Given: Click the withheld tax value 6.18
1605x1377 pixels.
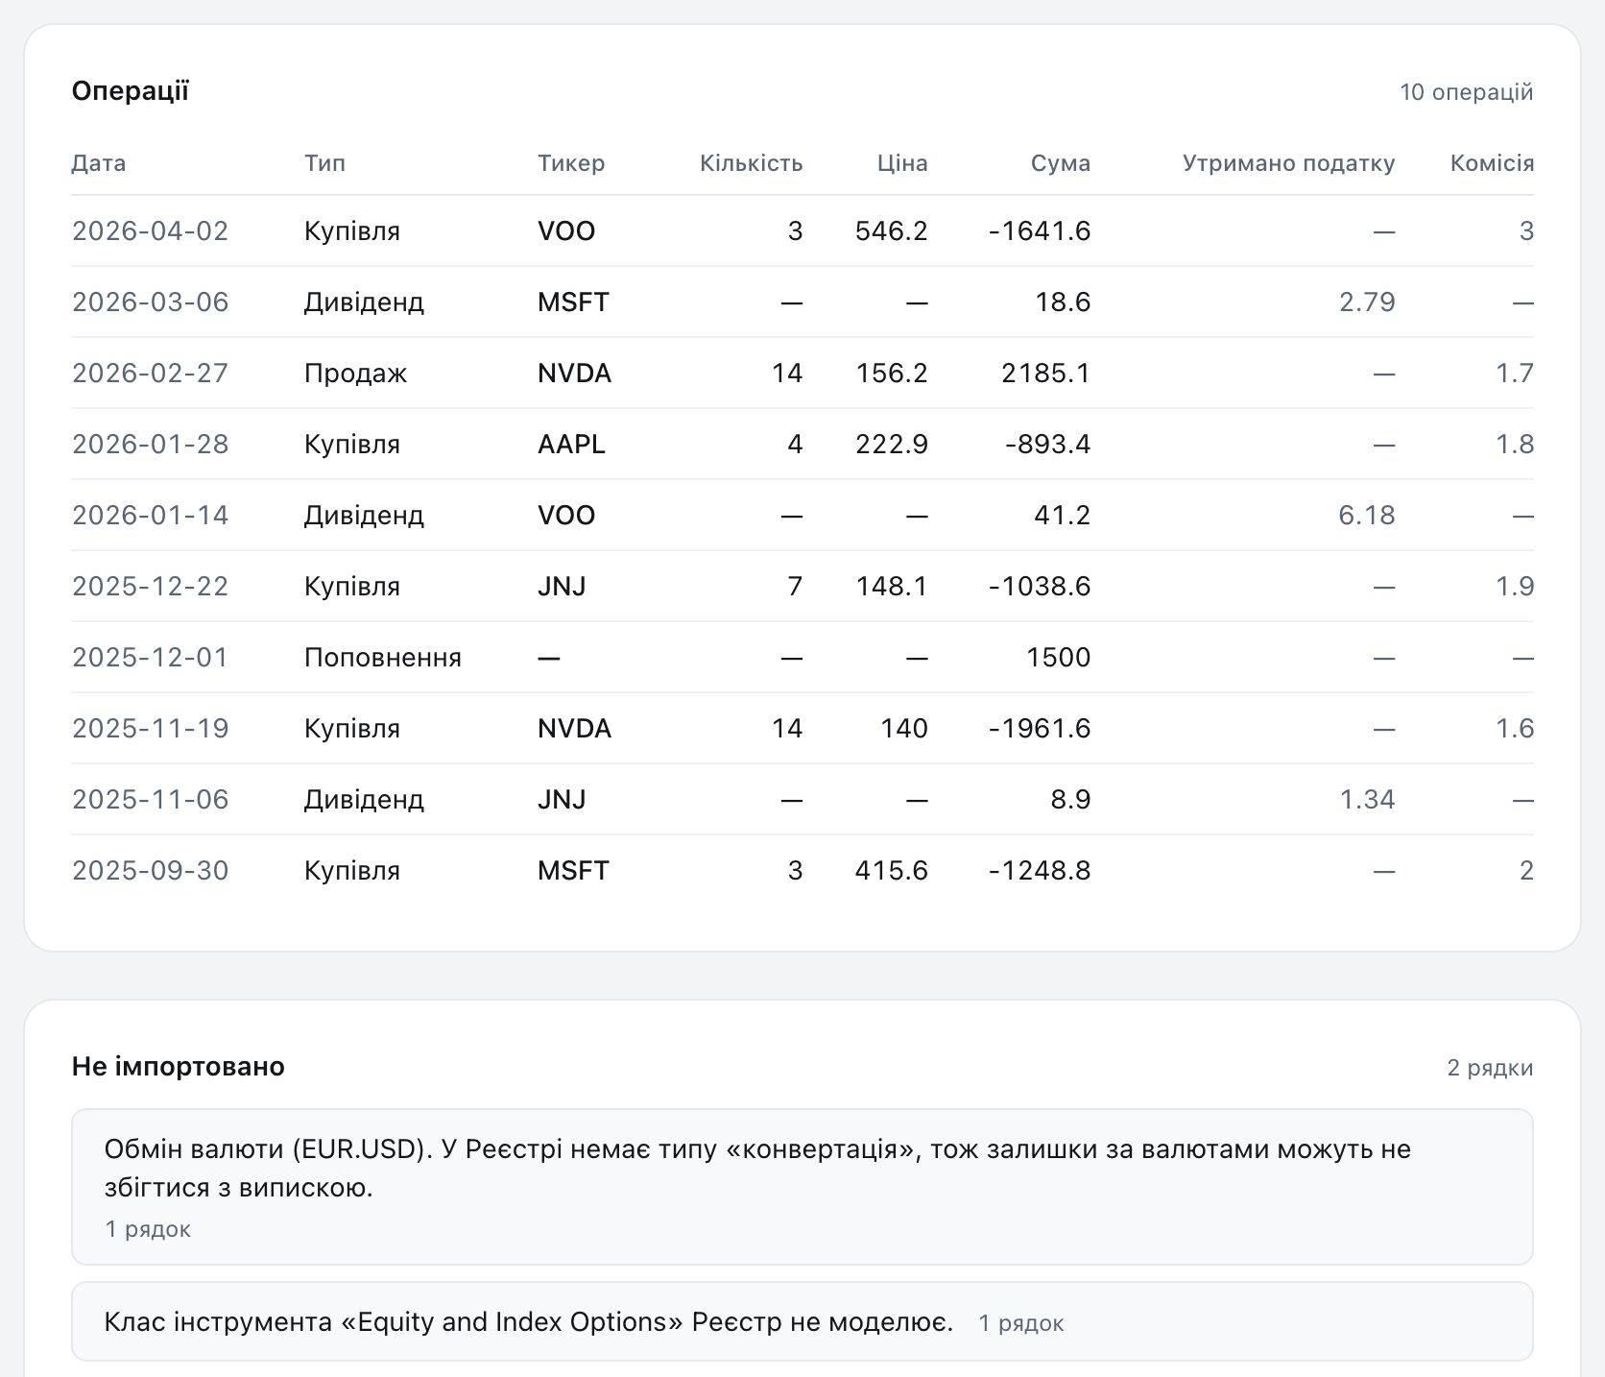Looking at the screenshot, I should (1367, 516).
